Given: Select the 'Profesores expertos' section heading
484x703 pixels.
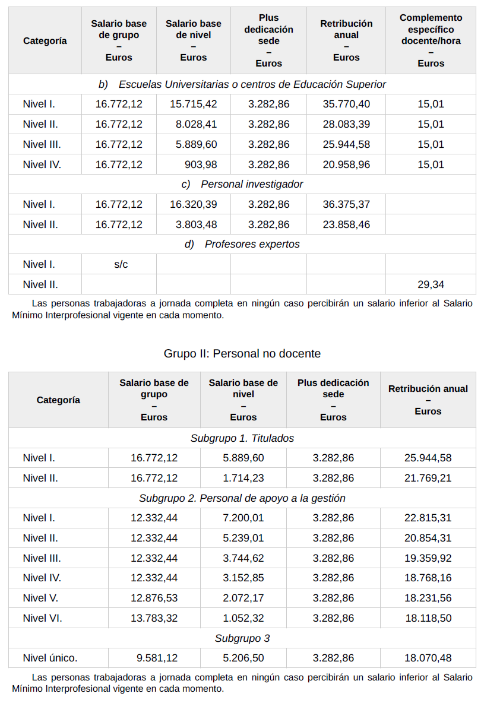Looking at the screenshot, I should 242,244.
